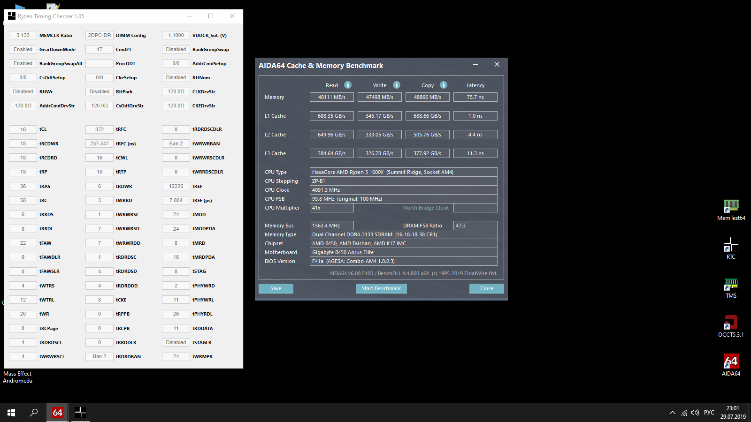Click the Memory Read value "48111 MB/s"

pos(332,97)
